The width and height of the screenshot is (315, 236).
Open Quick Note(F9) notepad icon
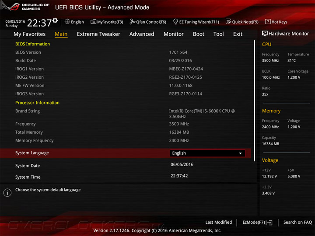pos(228,21)
